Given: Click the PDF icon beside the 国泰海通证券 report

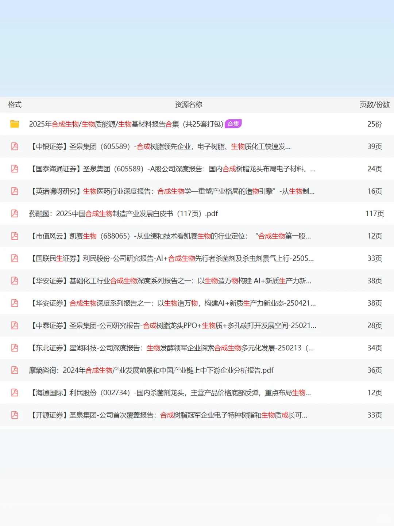Looking at the screenshot, I should [x=15, y=169].
